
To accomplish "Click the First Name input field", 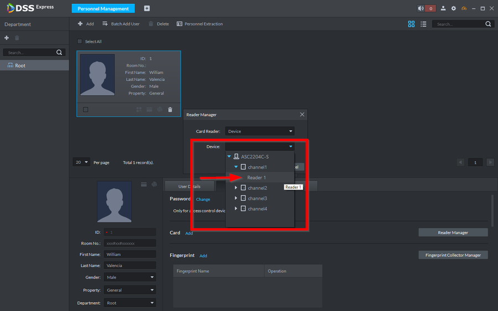I will click(130, 255).
